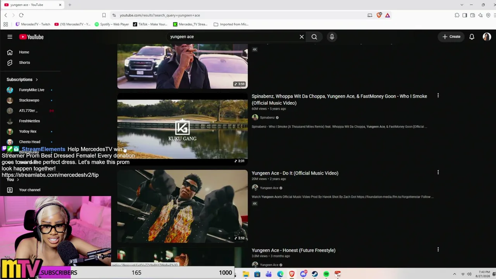The height and width of the screenshot is (279, 496).
Task: Open Steam from the taskbar
Action: pyautogui.click(x=315, y=274)
